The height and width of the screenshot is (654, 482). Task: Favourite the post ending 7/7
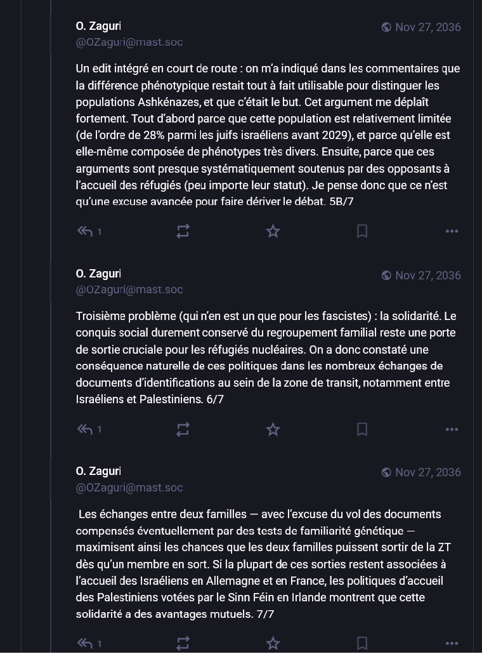(x=273, y=643)
